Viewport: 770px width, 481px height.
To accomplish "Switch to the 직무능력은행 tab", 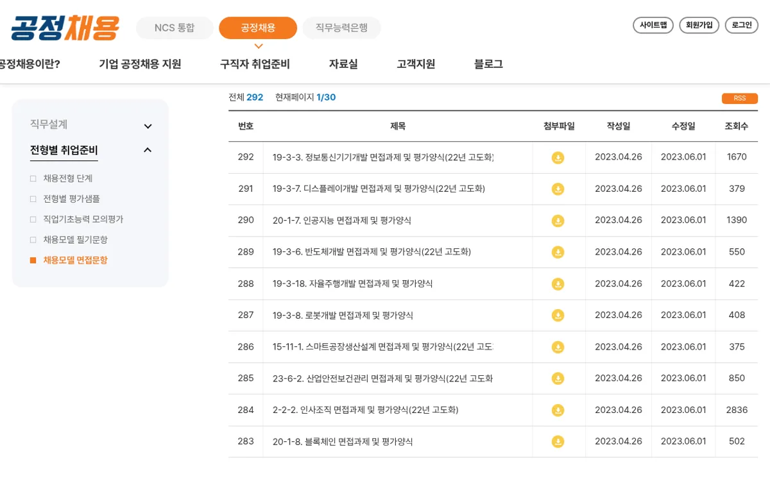I will [x=341, y=28].
